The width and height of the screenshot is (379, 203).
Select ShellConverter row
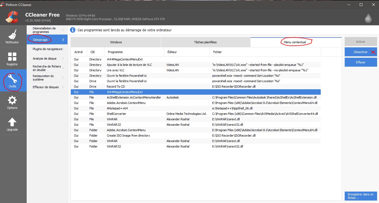196,114
